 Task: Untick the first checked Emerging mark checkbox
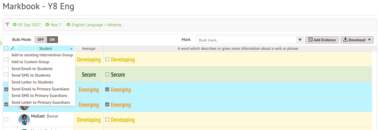point(107,89)
